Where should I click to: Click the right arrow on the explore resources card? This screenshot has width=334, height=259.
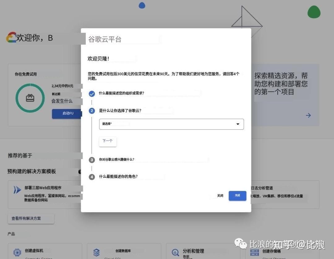[x=308, y=115]
